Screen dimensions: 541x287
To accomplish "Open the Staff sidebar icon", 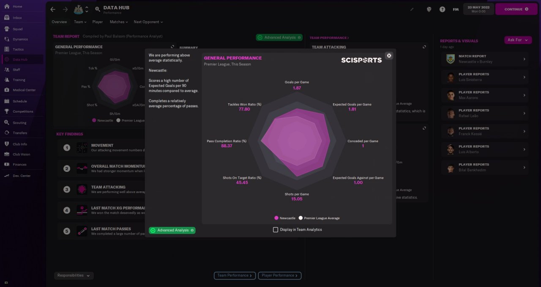I will [7, 69].
